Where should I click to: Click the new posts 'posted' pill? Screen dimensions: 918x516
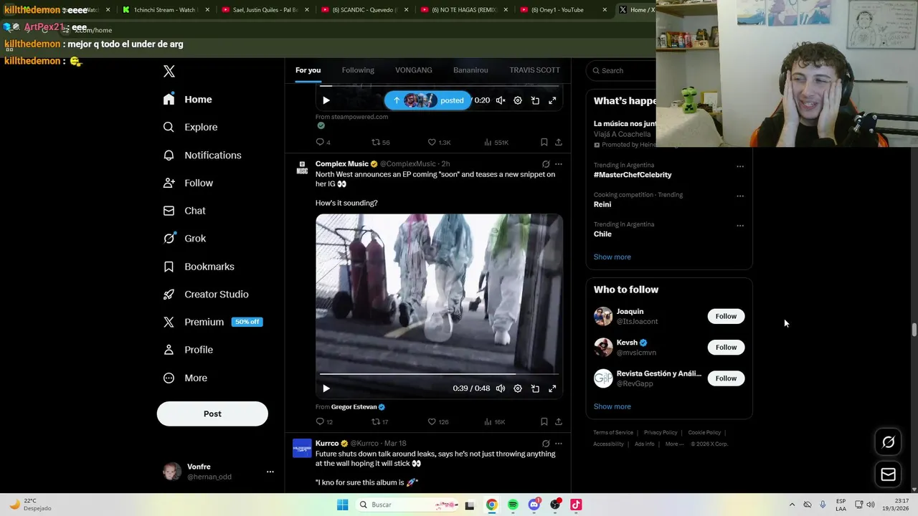[428, 100]
